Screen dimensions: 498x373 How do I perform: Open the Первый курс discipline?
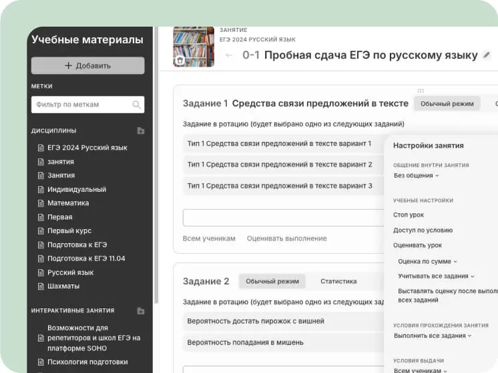[69, 230]
